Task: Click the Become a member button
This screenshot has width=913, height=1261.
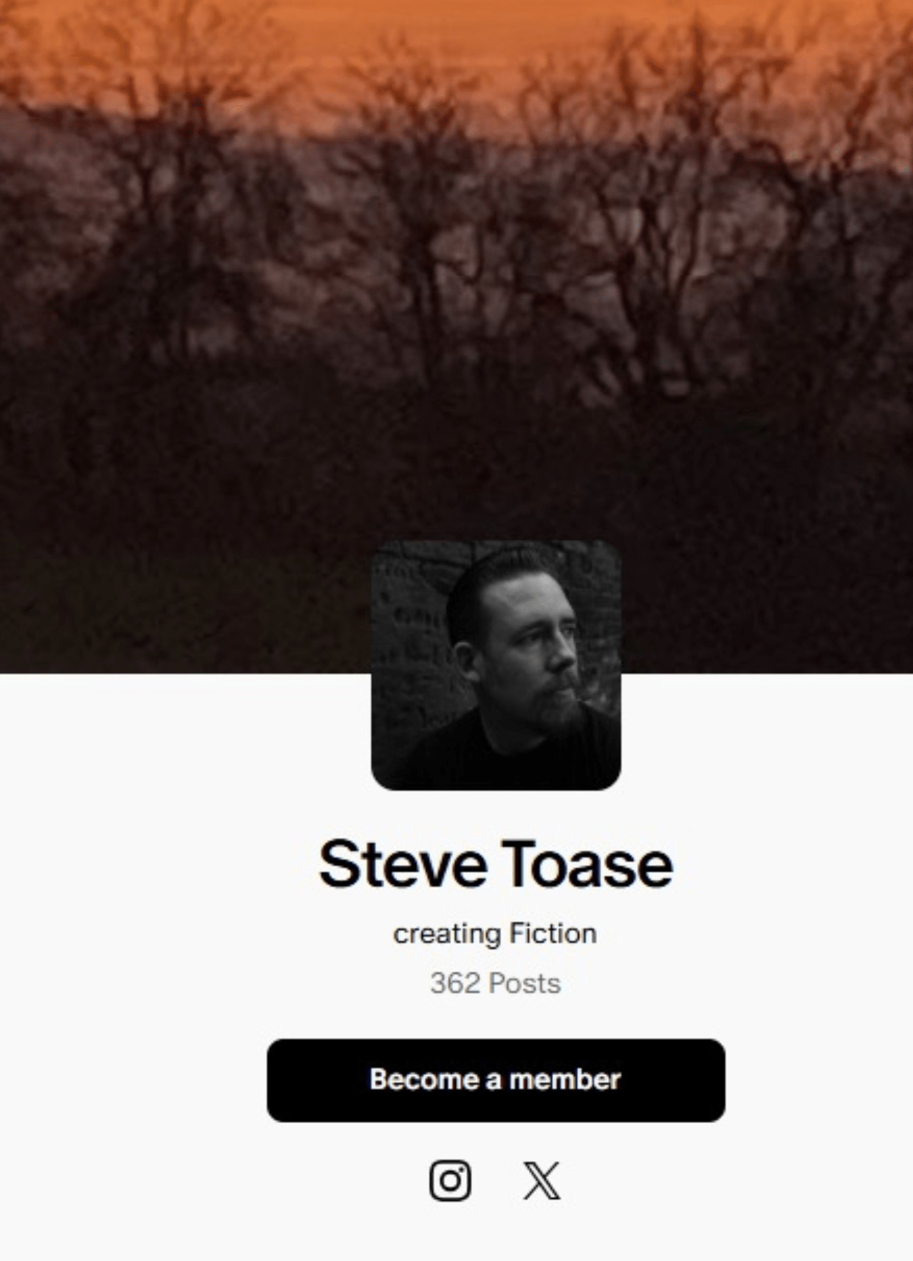Action: [x=496, y=1080]
